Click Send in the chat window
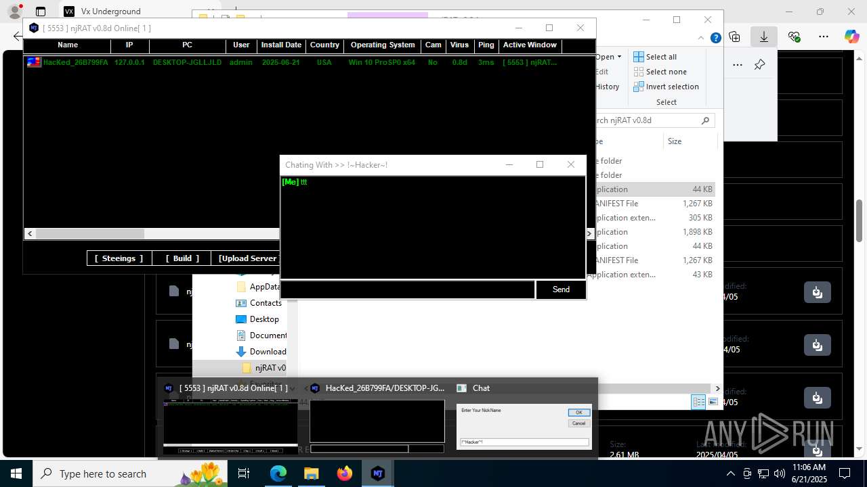This screenshot has height=487, width=867. pos(561,289)
